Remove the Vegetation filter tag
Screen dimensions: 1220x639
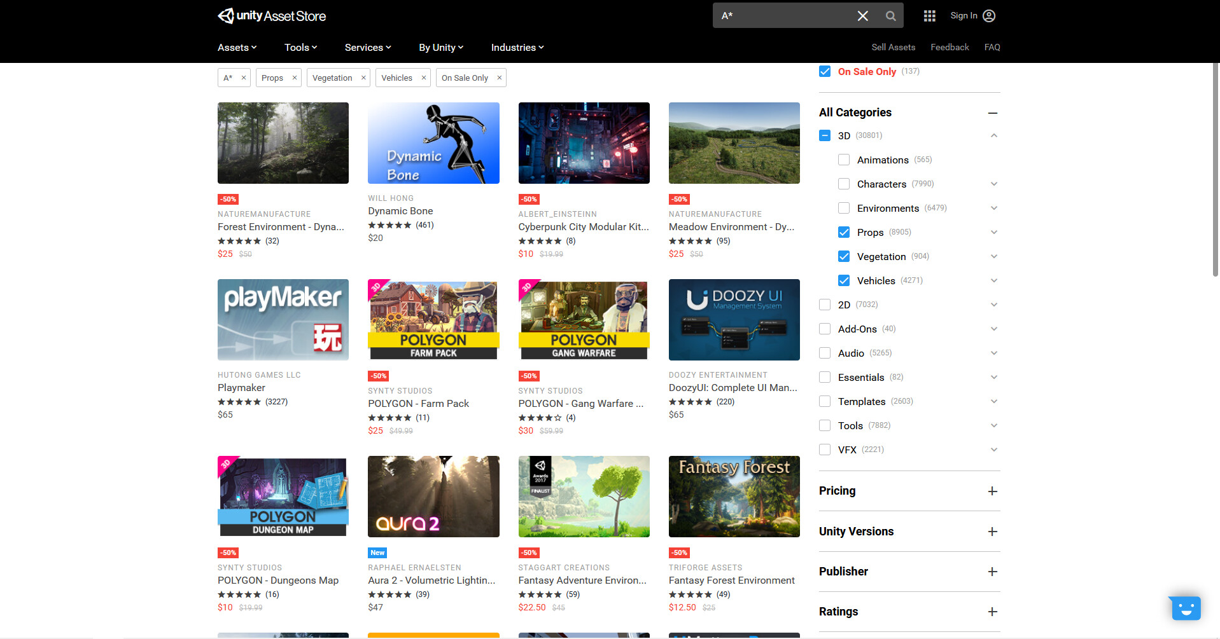tap(363, 78)
